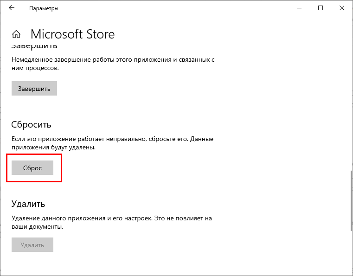
Task: Open the Settings home page icon
Action: [16, 34]
